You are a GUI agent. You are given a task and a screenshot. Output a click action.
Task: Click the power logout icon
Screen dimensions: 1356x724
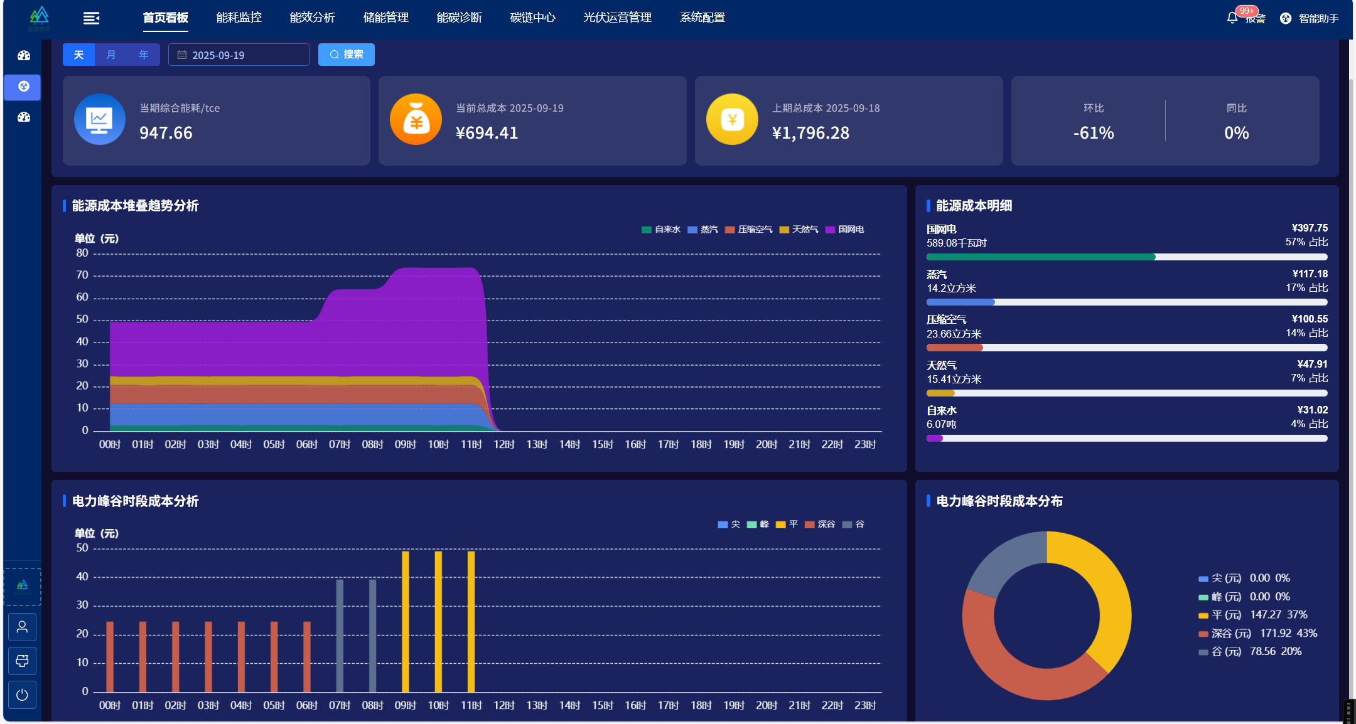point(22,695)
